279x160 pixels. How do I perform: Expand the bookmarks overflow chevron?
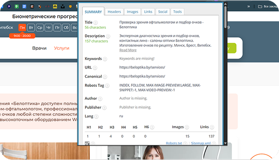point(249,6)
